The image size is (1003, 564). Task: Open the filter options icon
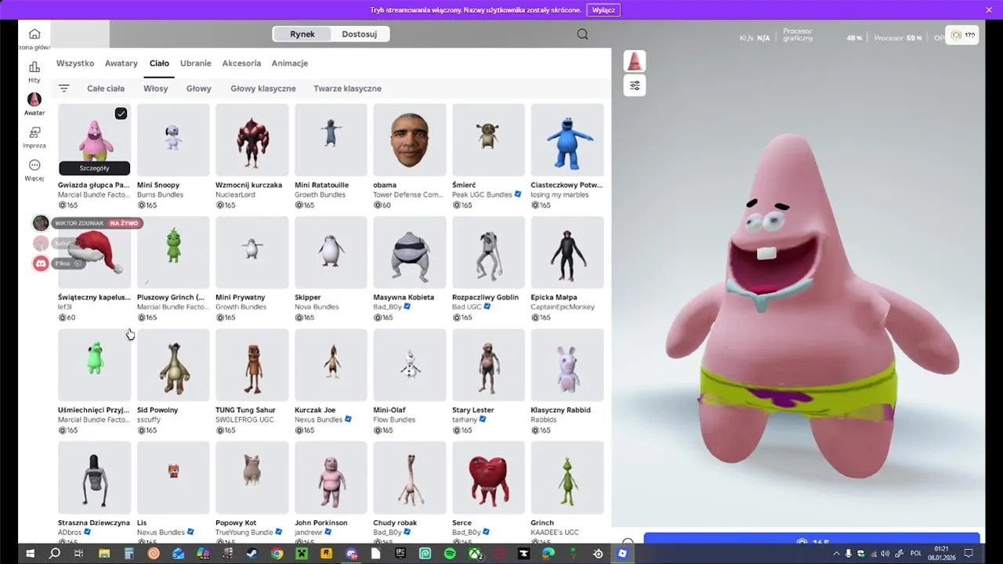coord(64,89)
